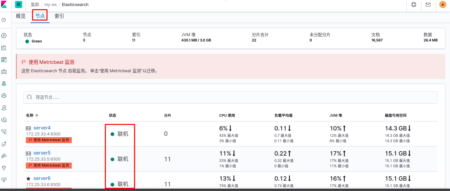Click the node icon beside server4
Image resolution: width=450 pixels, height=191 pixels.
[x=29, y=128]
